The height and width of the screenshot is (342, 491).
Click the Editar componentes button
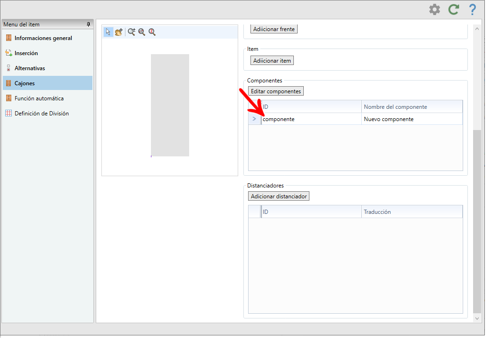pyautogui.click(x=276, y=91)
